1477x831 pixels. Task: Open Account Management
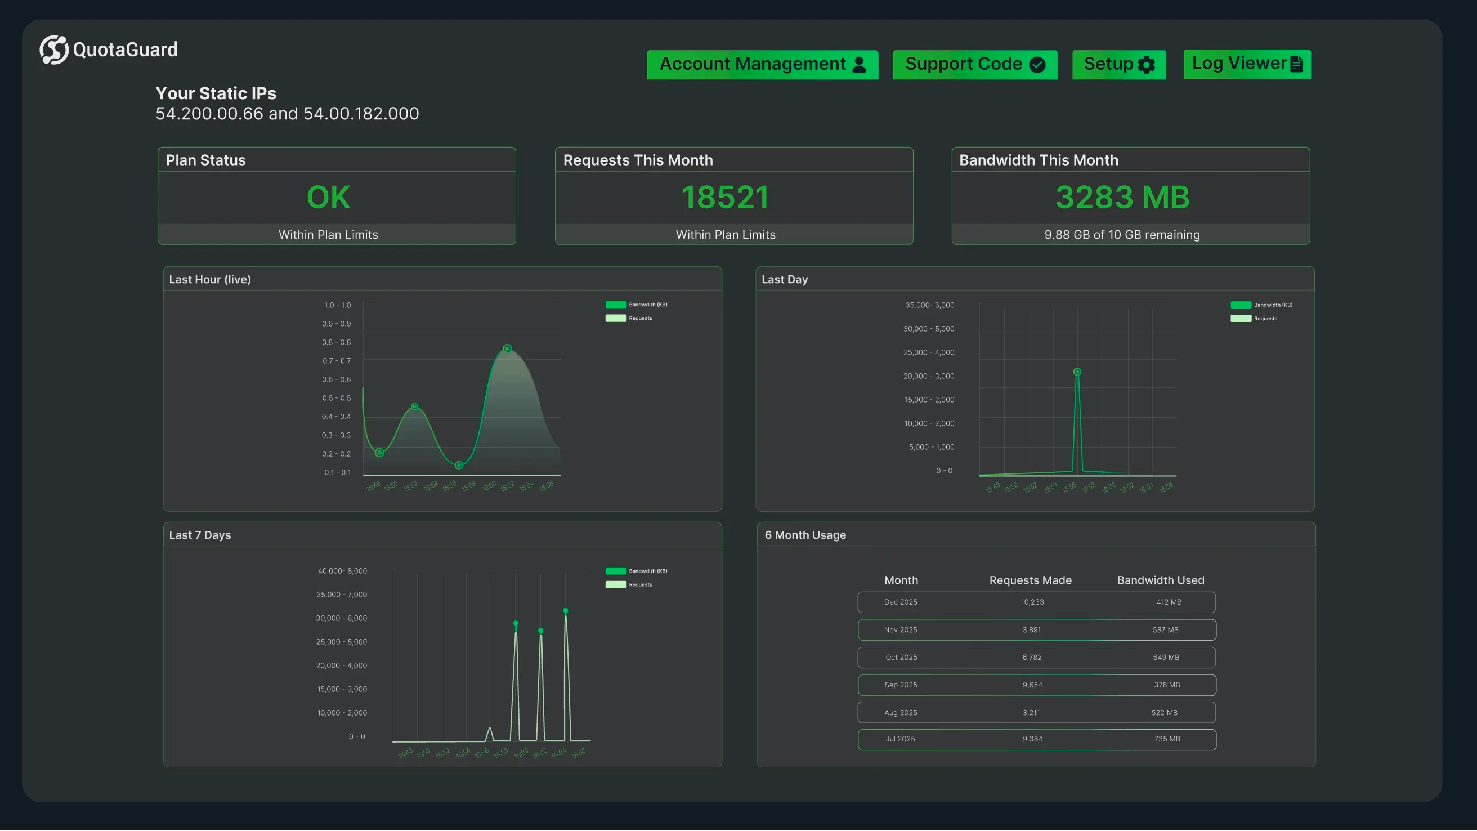coord(762,64)
